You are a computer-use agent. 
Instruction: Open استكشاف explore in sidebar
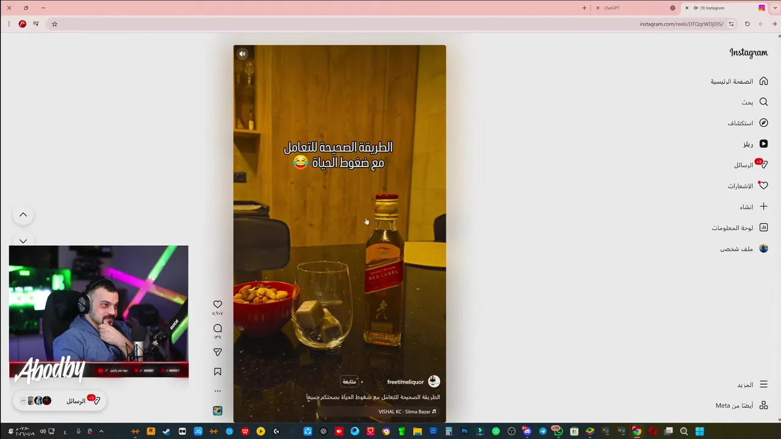pyautogui.click(x=747, y=123)
